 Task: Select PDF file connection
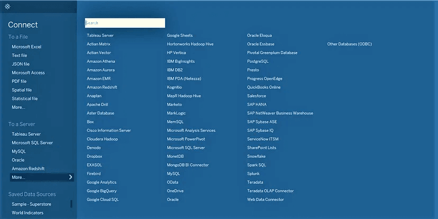click(x=19, y=81)
